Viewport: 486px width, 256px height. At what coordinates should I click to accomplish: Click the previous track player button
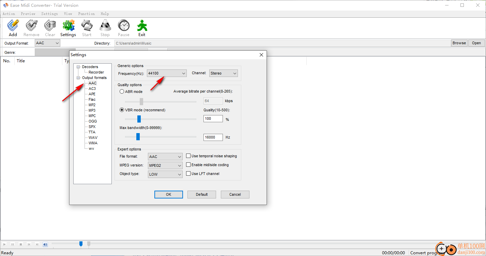(29, 244)
